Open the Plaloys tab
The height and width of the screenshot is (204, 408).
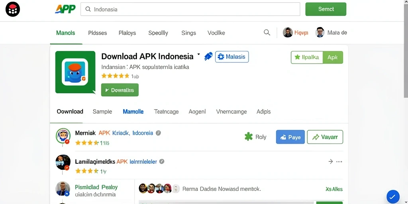(127, 33)
